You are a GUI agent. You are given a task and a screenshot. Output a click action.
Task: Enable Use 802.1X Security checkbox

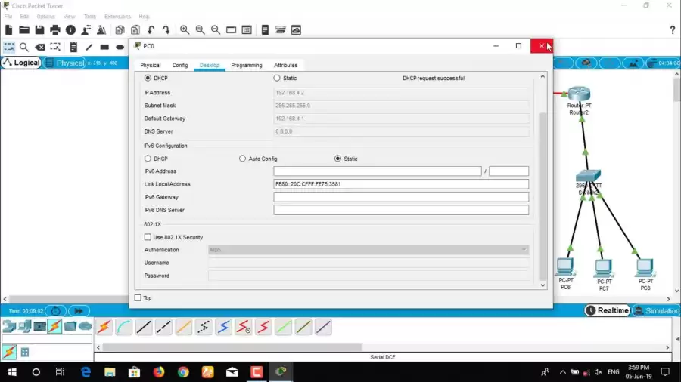[x=148, y=237]
